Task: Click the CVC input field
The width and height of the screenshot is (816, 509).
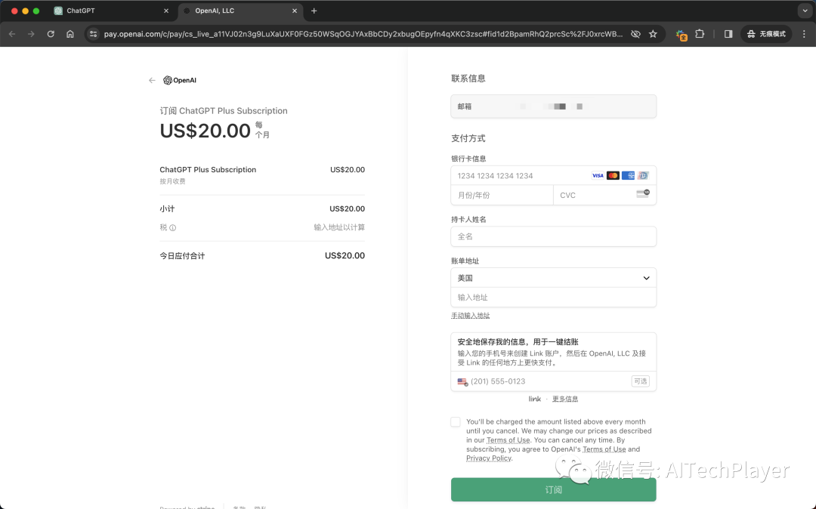Action: pos(604,196)
